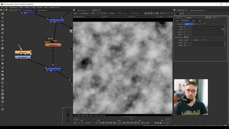This screenshot has height=129, width=229.
Task: Switch to the Curve Editor tab
Action: coord(28,10)
